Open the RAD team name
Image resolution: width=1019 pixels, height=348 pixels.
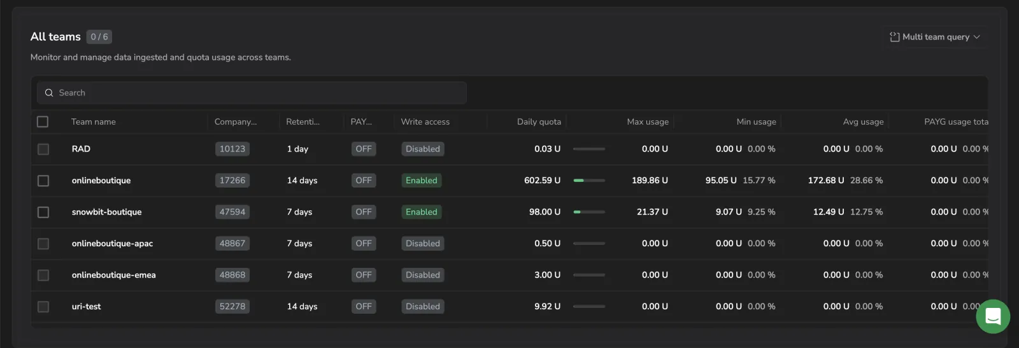click(81, 149)
